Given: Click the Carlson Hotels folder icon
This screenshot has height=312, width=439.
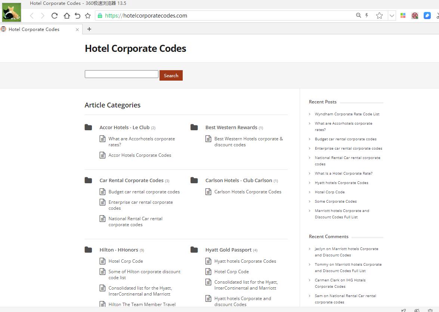Looking at the screenshot, I should click(x=194, y=180).
